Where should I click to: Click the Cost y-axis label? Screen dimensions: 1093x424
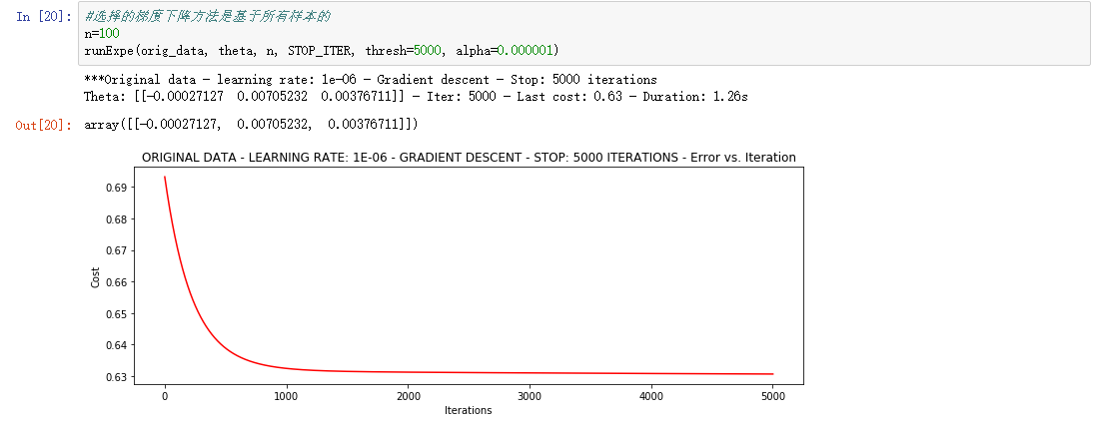pyautogui.click(x=96, y=277)
